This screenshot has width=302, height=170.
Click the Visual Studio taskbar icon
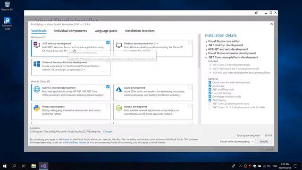click(x=43, y=166)
